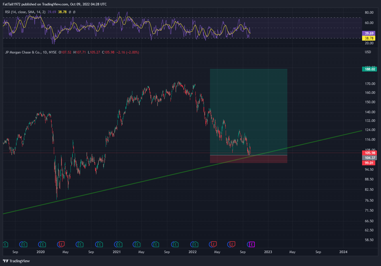
Task: Click the green earnings marker above the 2022 label
Action: (x=195, y=244)
